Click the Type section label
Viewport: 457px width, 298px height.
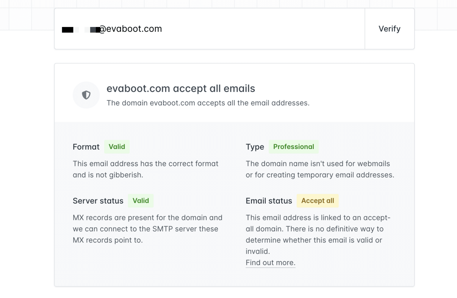click(x=255, y=147)
